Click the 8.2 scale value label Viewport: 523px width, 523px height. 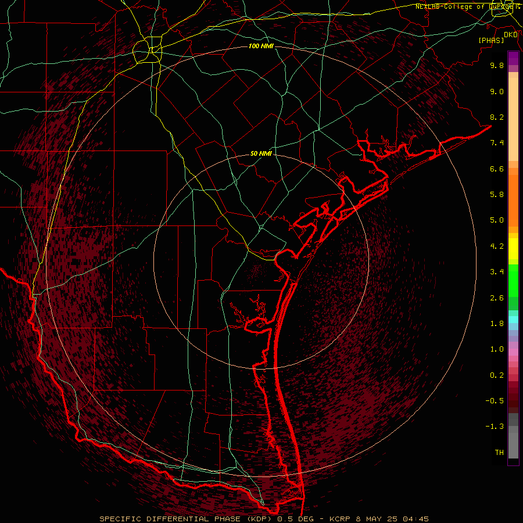[x=497, y=117]
